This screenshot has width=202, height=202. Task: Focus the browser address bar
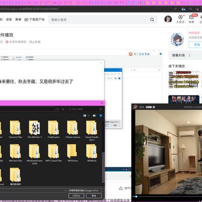(84, 9)
